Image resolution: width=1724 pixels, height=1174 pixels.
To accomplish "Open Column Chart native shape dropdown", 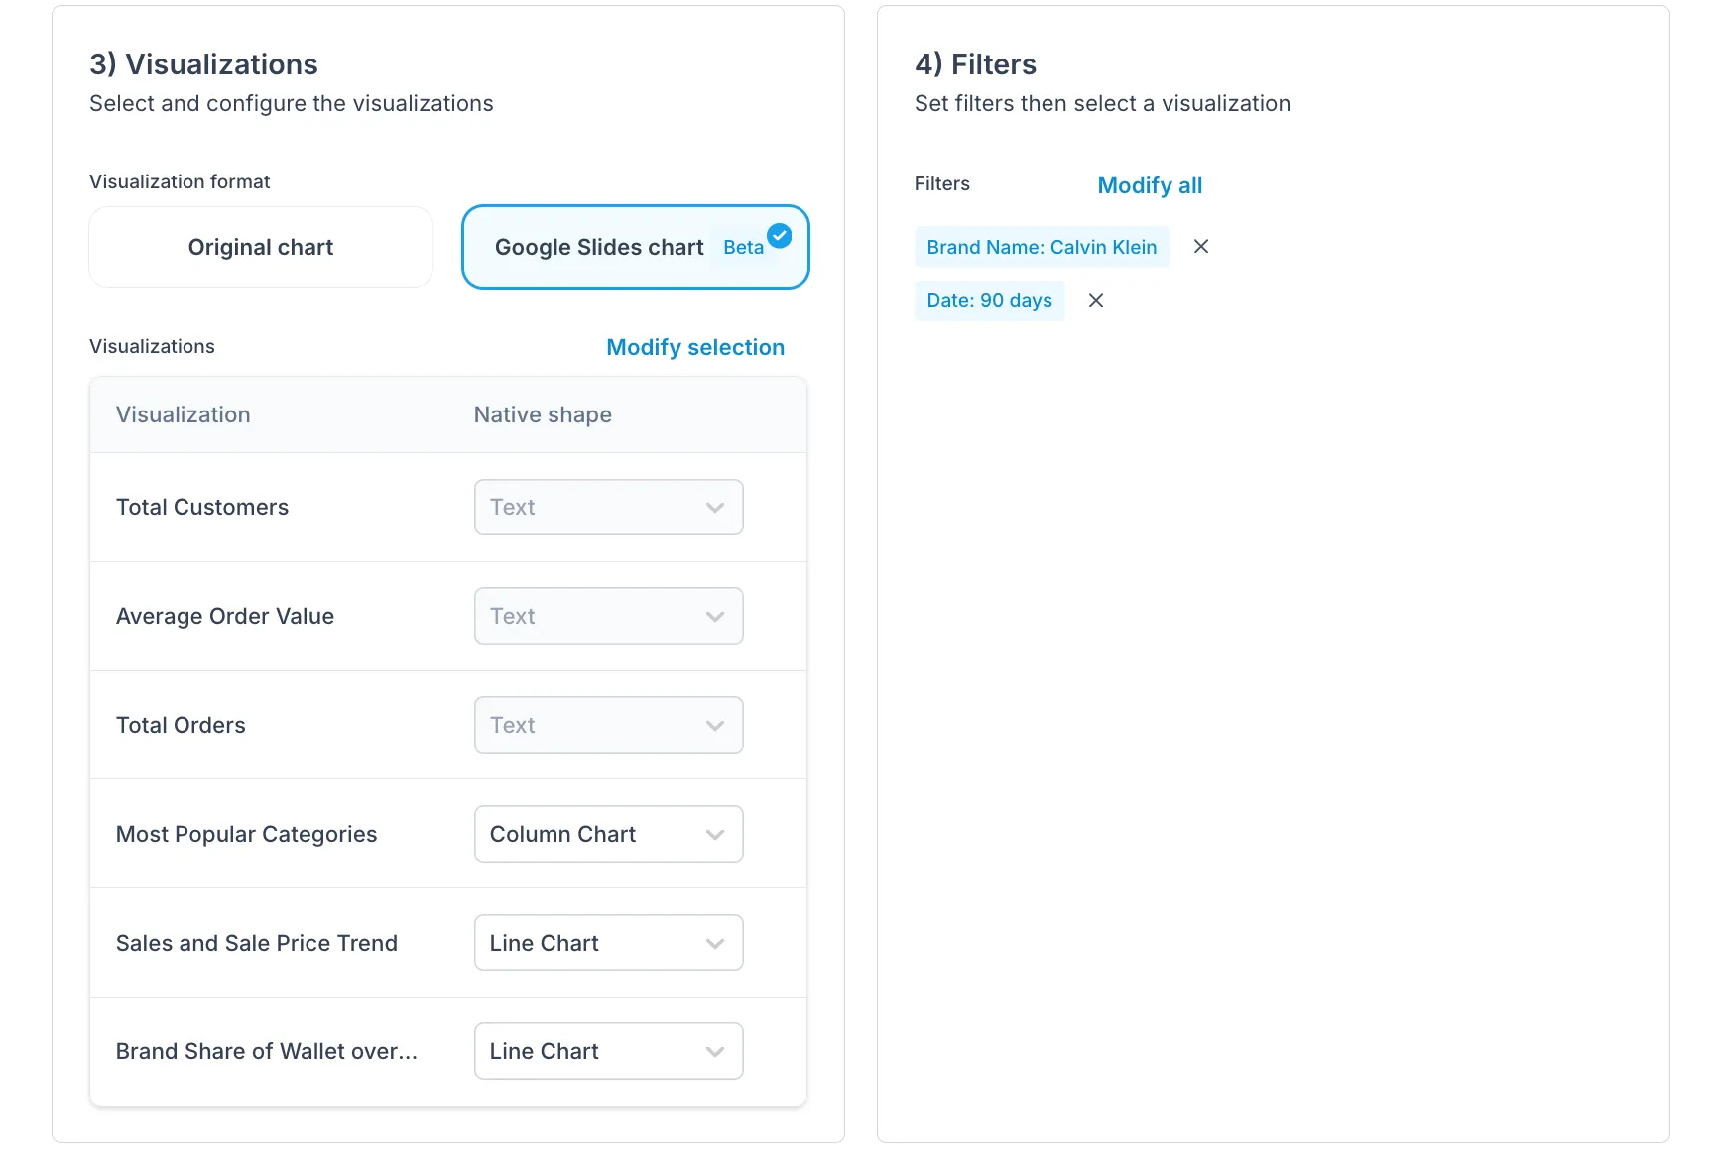I will (608, 834).
